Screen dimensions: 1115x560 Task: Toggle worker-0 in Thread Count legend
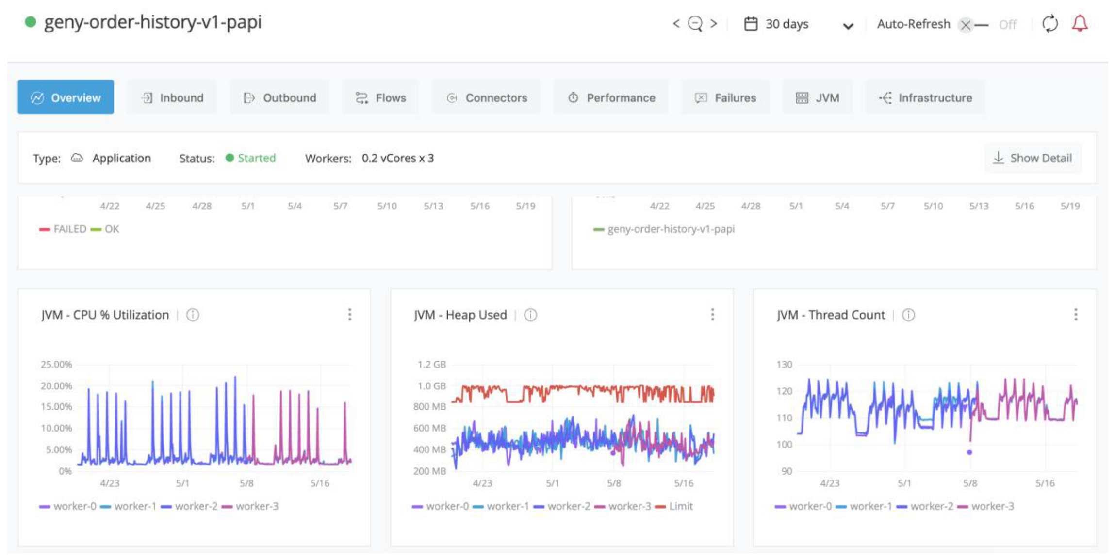coord(803,506)
